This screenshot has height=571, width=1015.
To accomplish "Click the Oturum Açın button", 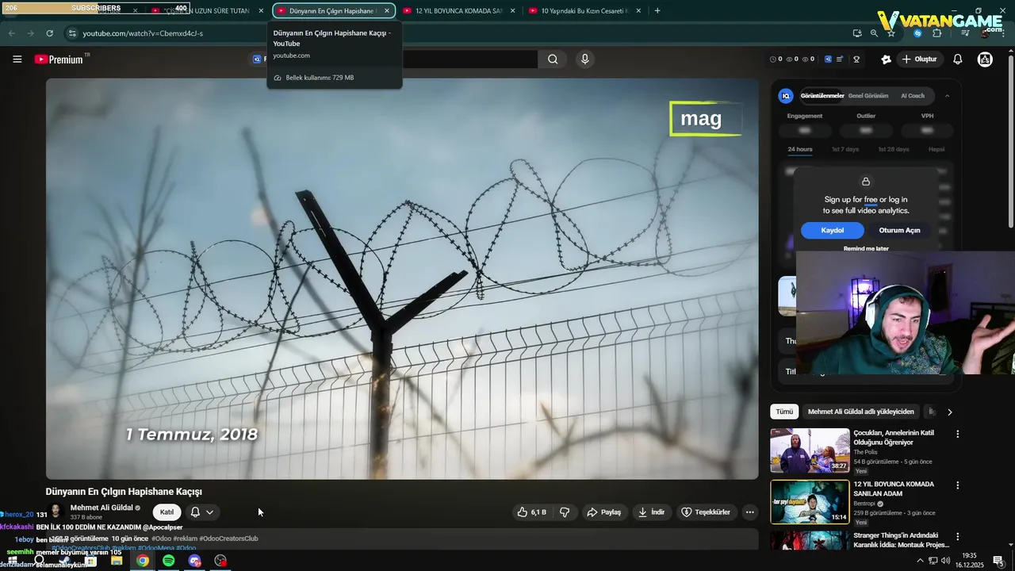I will pyautogui.click(x=899, y=230).
